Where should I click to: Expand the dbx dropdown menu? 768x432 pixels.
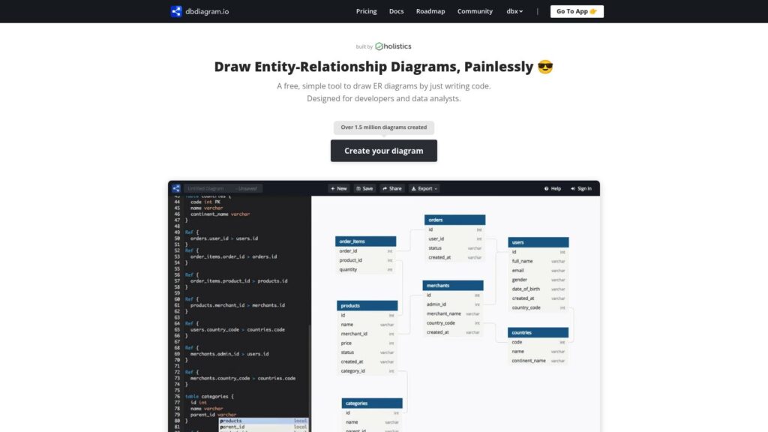(x=514, y=11)
